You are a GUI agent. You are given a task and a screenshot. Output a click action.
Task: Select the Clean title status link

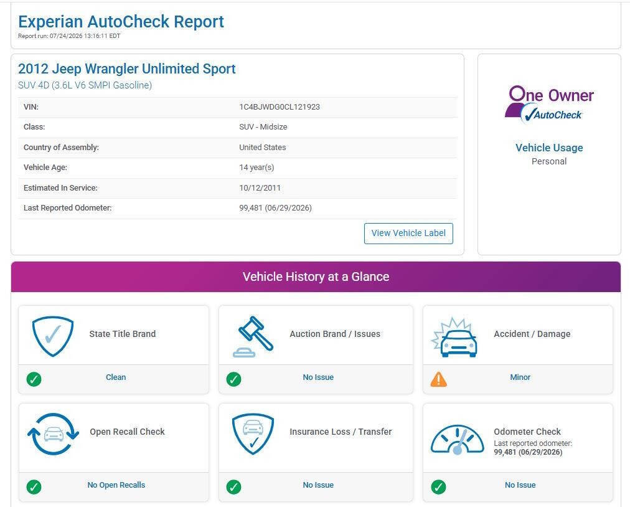116,377
